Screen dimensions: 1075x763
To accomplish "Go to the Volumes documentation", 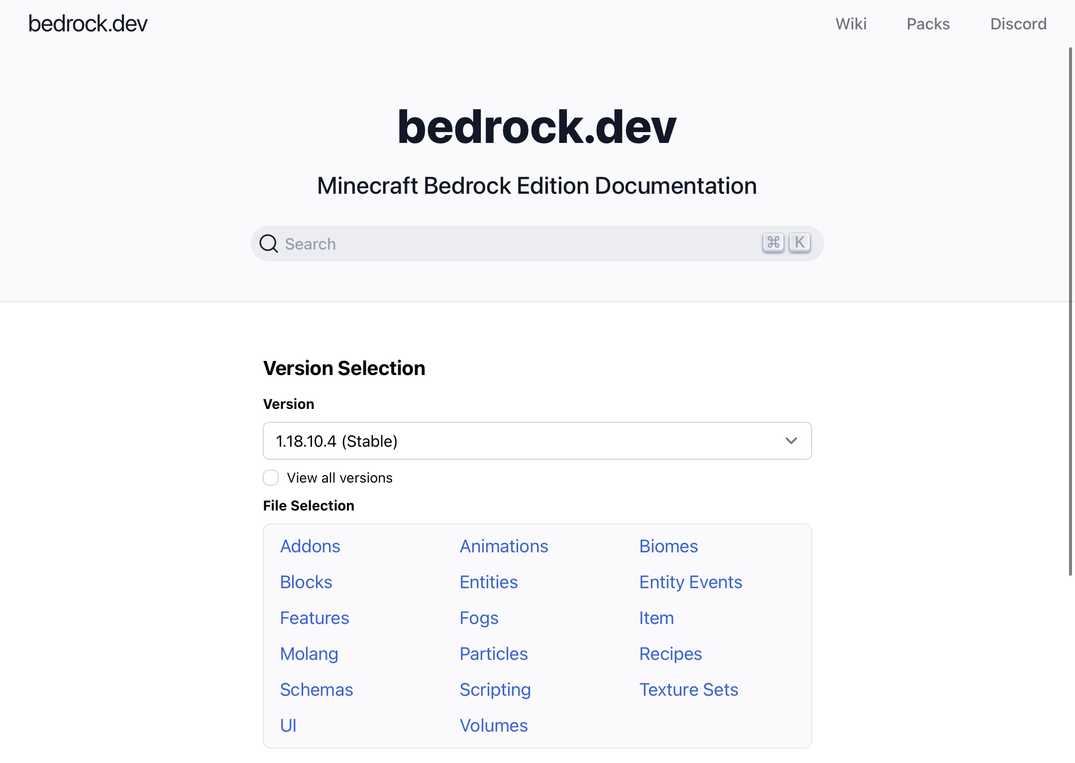I will pyautogui.click(x=494, y=726).
